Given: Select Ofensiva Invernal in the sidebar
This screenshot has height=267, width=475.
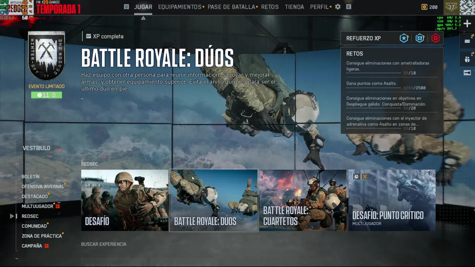Looking at the screenshot, I should (x=43, y=187).
